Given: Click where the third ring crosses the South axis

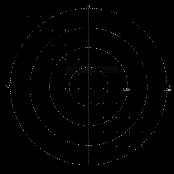Looking at the screenshot, I should (x=89, y=145).
